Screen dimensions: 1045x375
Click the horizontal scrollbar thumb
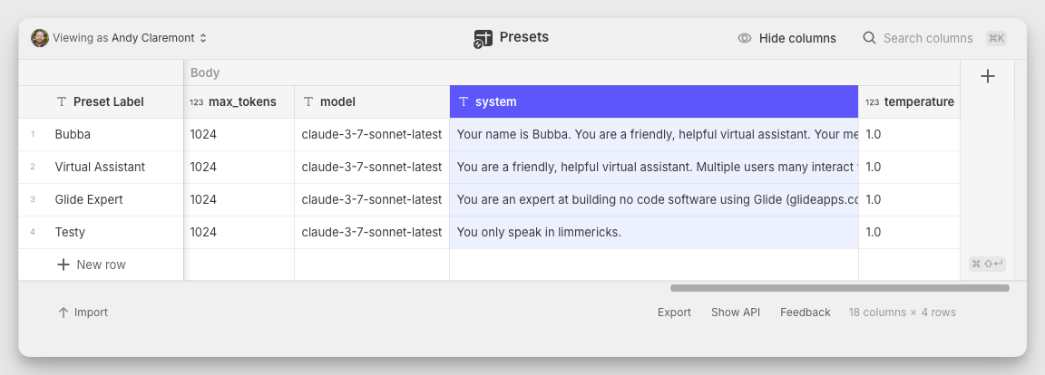click(x=839, y=288)
